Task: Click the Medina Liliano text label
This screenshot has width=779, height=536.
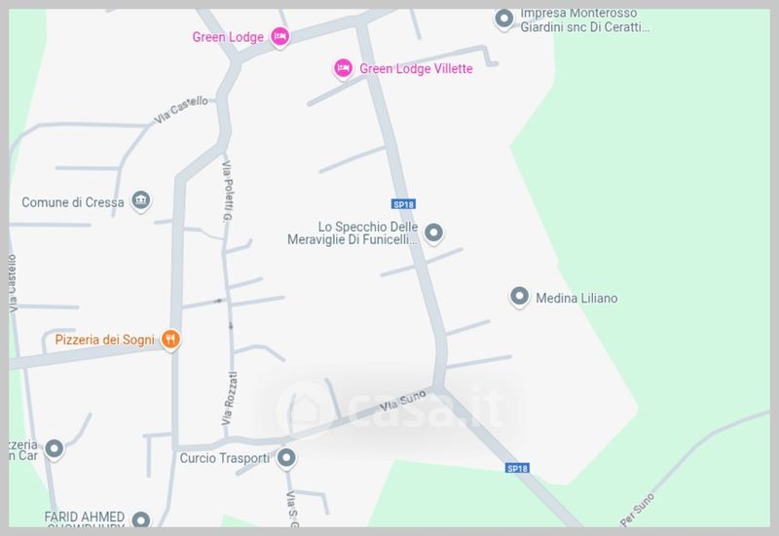Action: click(576, 298)
